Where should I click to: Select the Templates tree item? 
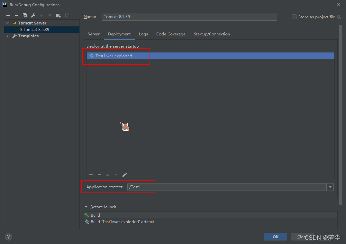pos(28,36)
